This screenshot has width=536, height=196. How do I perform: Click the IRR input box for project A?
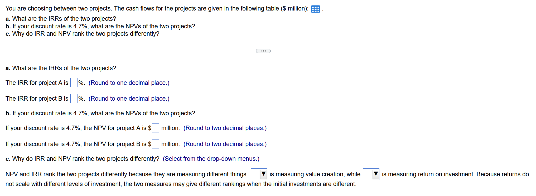74,82
